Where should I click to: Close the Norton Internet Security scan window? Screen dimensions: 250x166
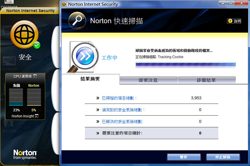(x=241, y=3)
